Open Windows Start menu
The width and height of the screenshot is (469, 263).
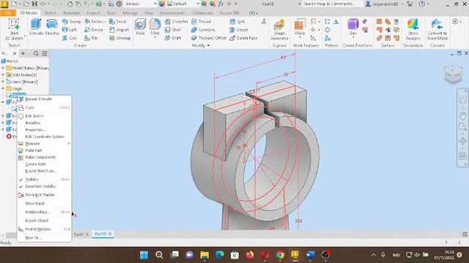[144, 255]
